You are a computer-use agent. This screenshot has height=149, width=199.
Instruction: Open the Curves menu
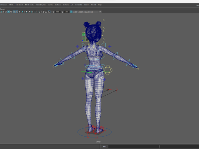50,5
